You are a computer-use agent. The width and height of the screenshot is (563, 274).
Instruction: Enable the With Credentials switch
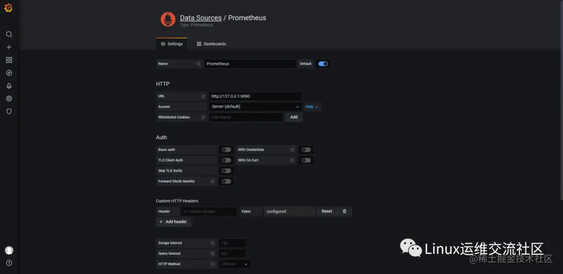tap(306, 150)
